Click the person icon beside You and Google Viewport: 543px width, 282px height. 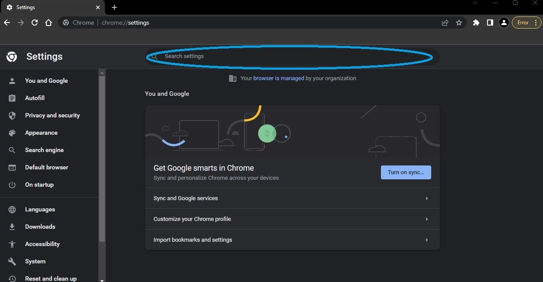(12, 81)
